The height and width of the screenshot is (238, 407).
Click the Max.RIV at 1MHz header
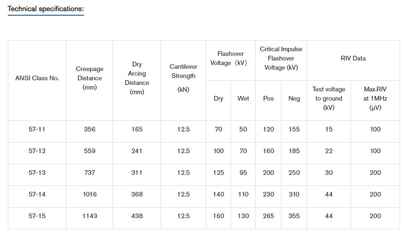[x=375, y=99]
